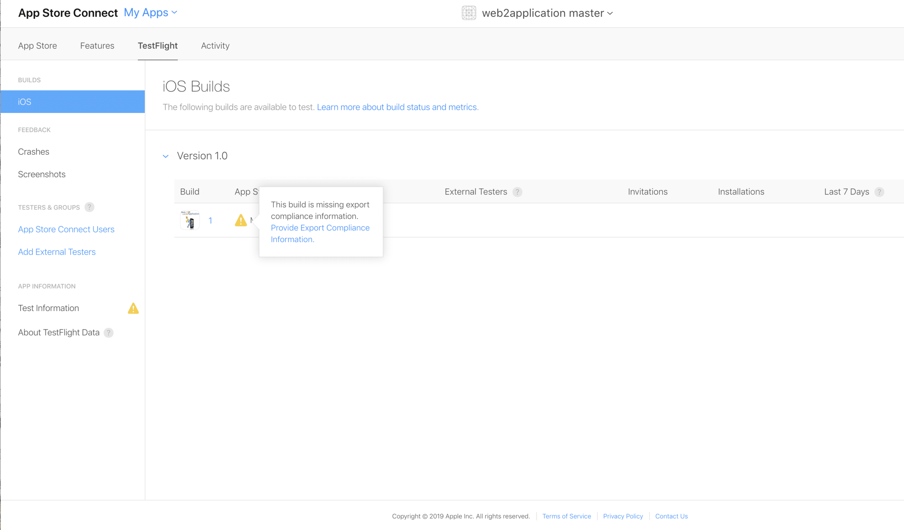Viewport: 904px width, 530px height.
Task: Click the web2application app icon in header
Action: click(x=469, y=13)
